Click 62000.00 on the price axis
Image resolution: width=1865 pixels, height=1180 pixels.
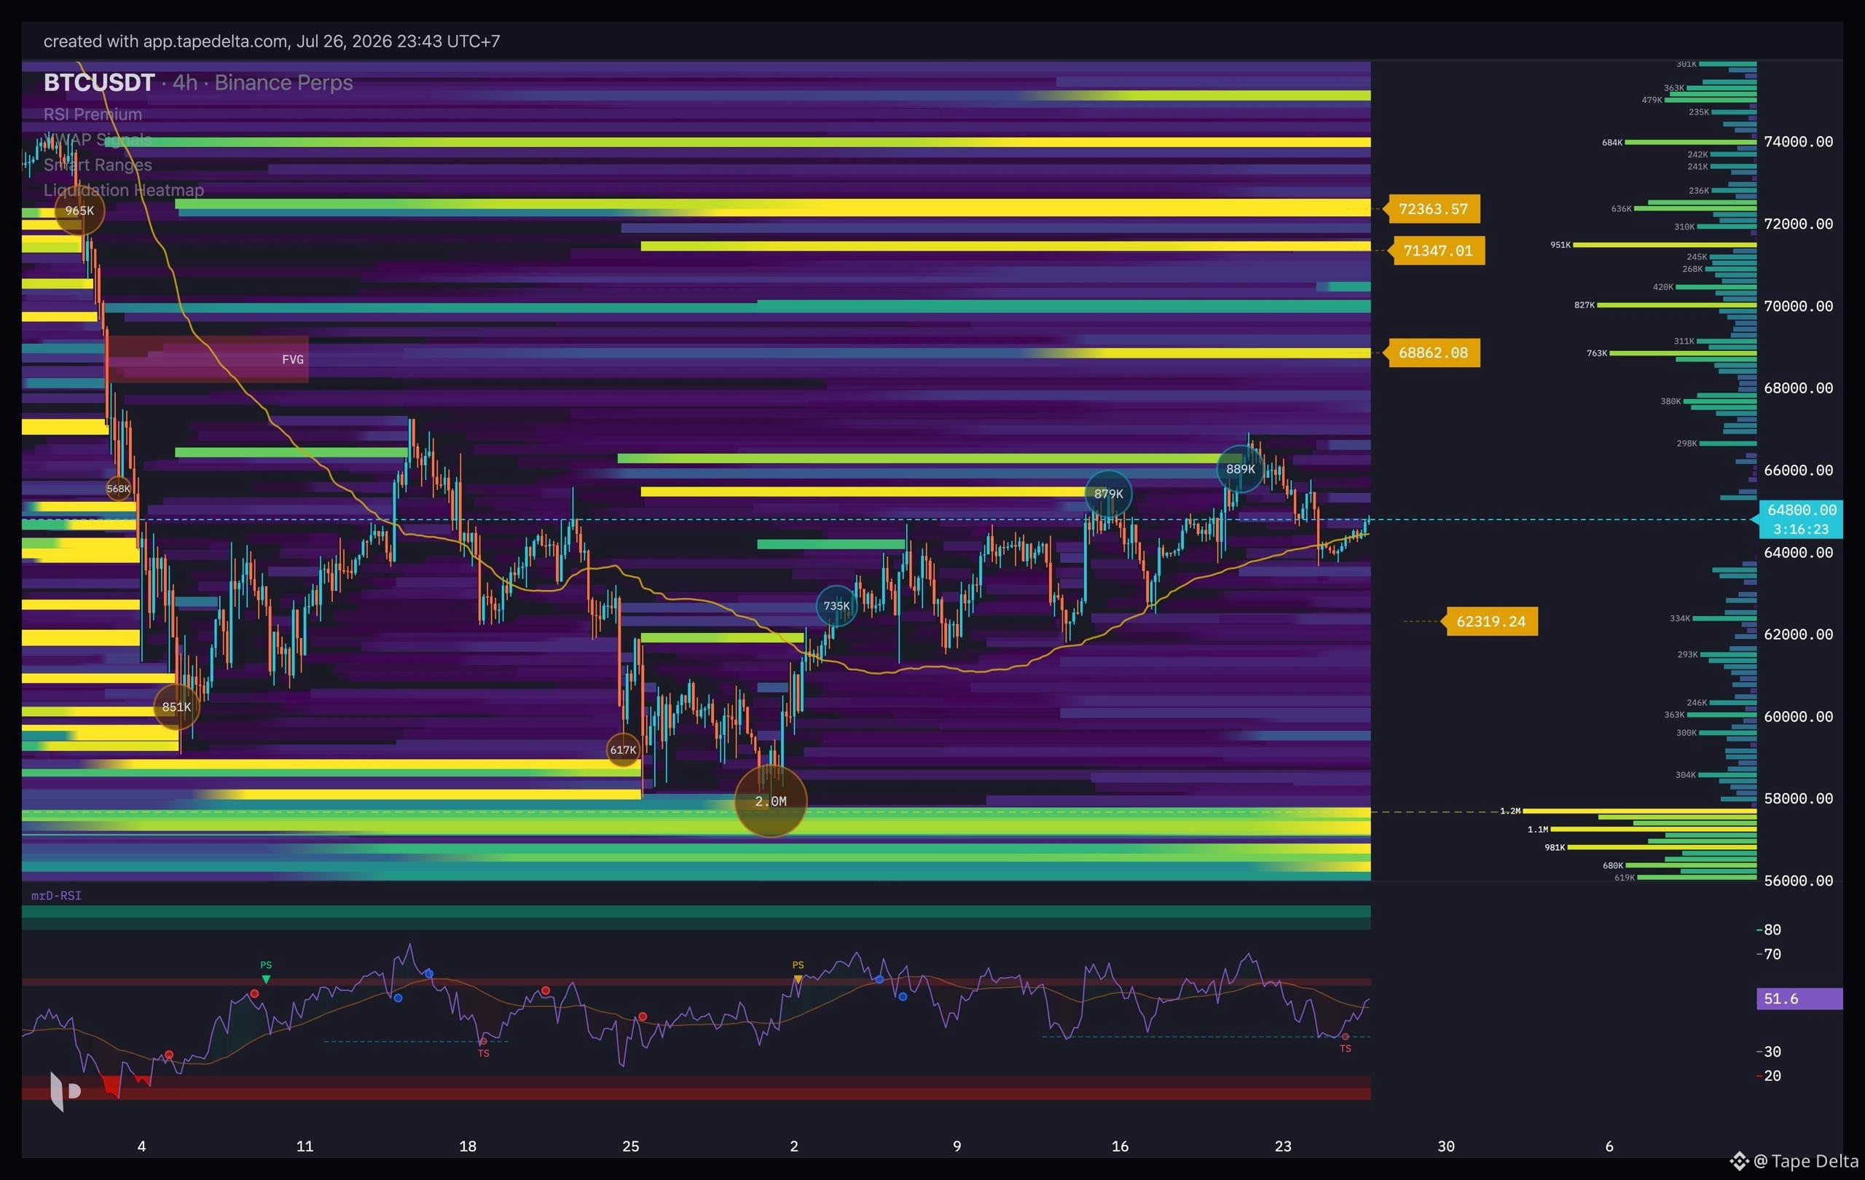pyautogui.click(x=1799, y=634)
